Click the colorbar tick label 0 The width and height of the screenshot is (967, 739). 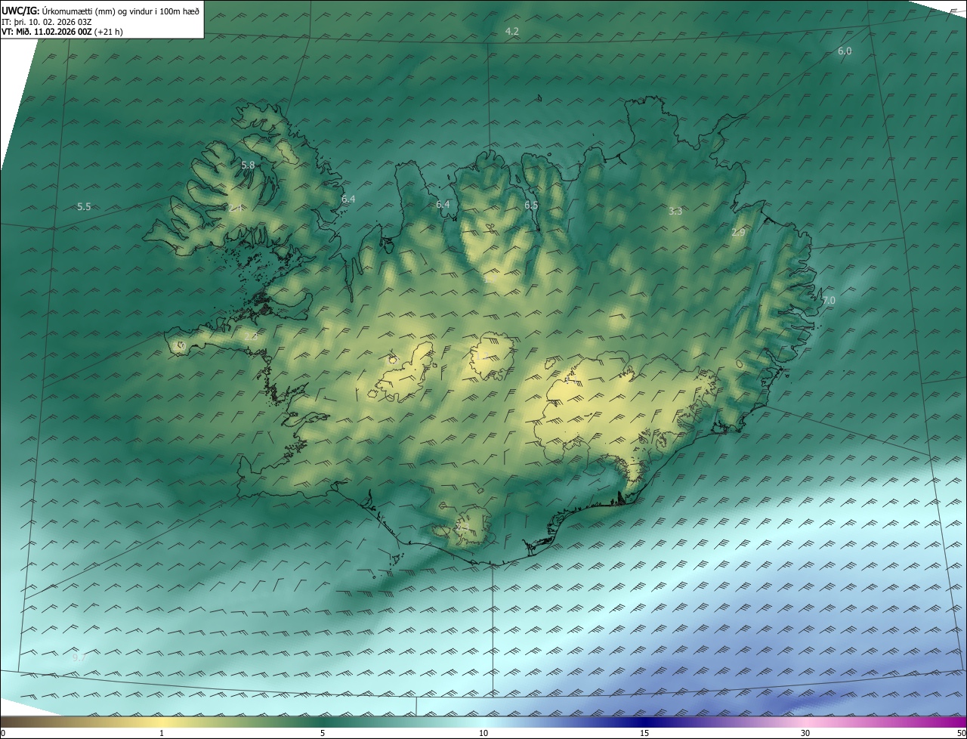3,733
